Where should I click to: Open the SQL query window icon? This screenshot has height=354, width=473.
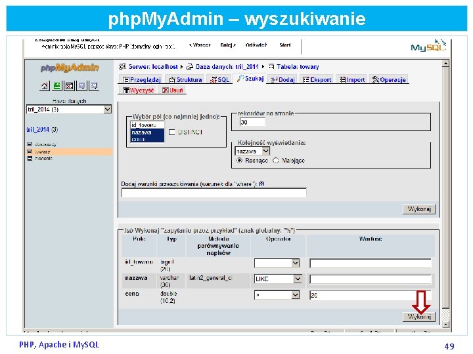70,86
